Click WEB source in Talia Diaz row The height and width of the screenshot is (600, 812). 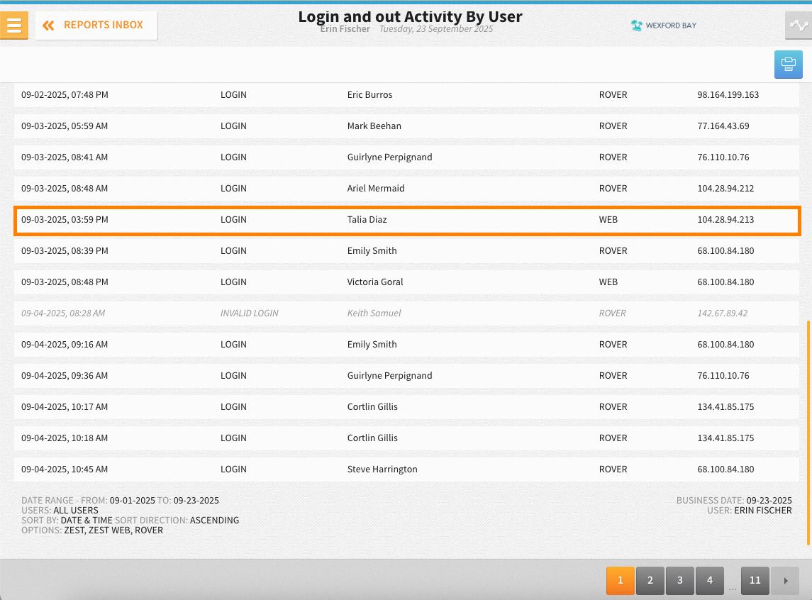point(608,219)
